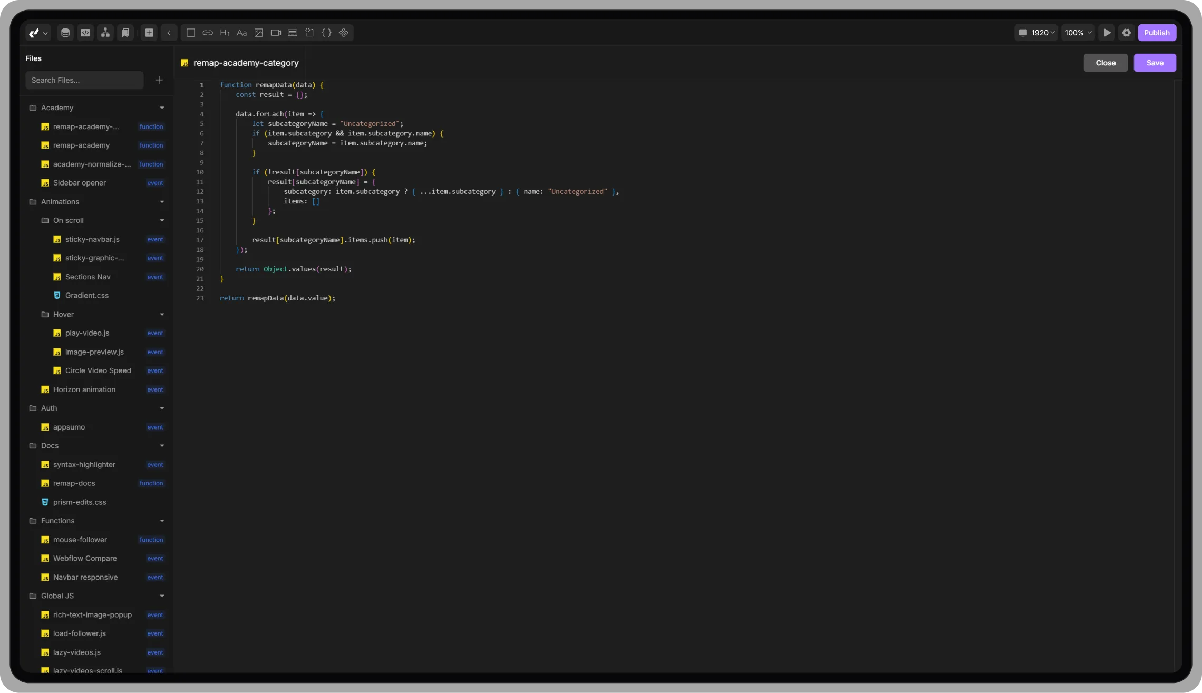Insert an image element

pyautogui.click(x=259, y=33)
